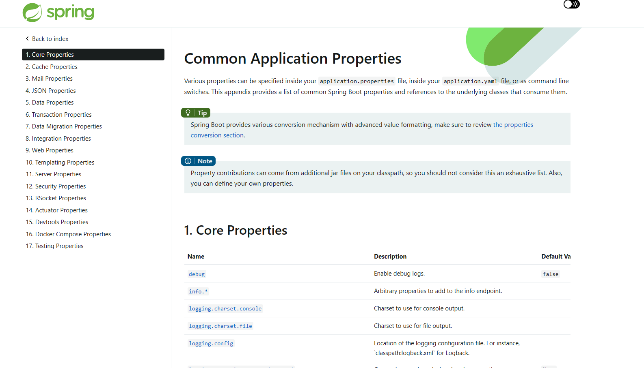Open 13. RSocket Properties section
The height and width of the screenshot is (368, 644).
click(x=56, y=198)
